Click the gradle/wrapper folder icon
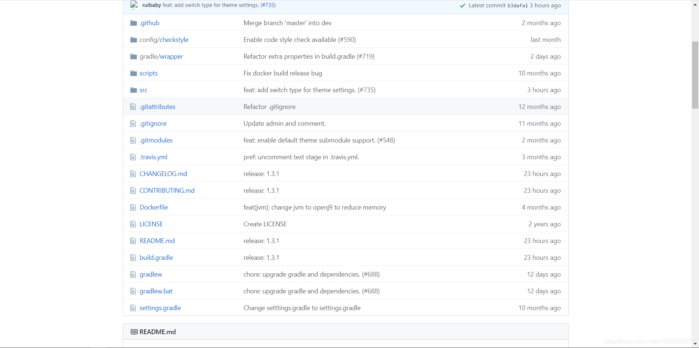The image size is (699, 348). pos(134,56)
